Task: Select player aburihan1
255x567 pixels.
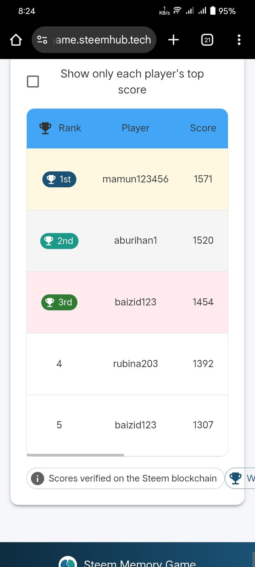Action: point(135,240)
